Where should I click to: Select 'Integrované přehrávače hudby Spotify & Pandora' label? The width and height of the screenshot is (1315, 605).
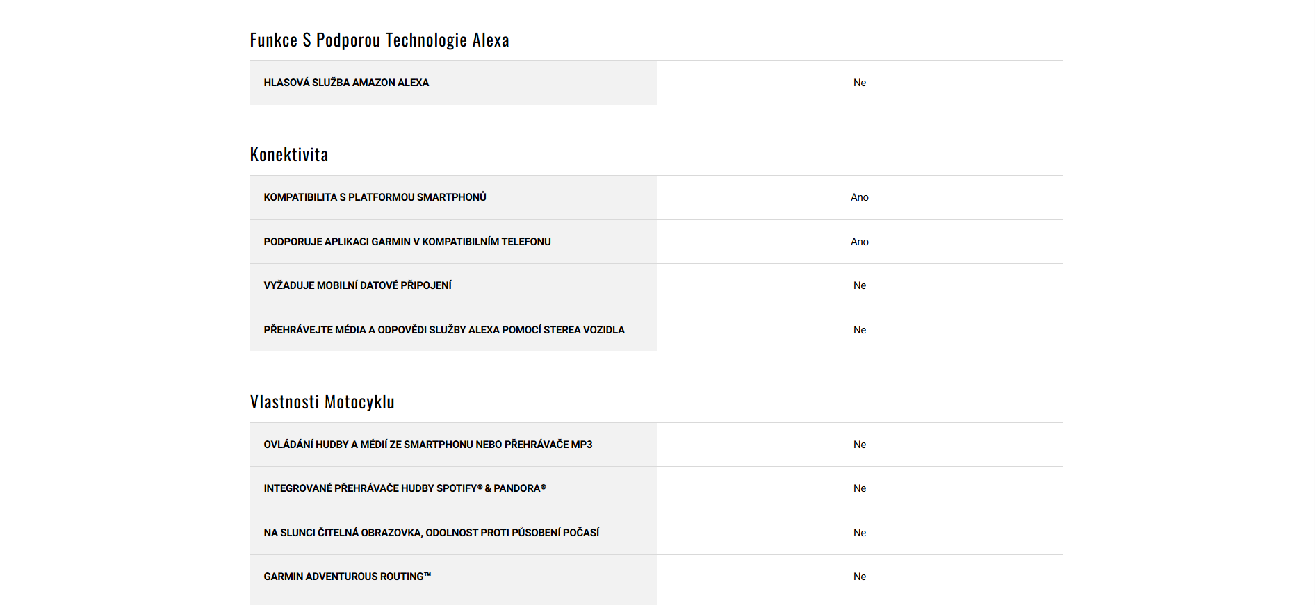point(405,488)
